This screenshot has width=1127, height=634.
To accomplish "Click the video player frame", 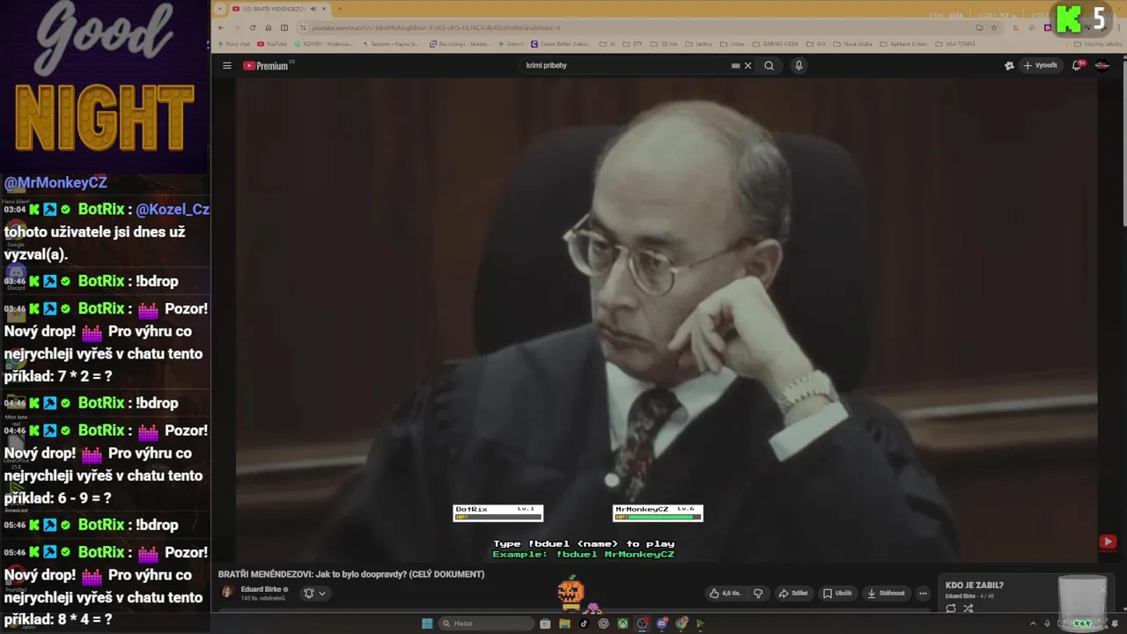I will click(667, 319).
